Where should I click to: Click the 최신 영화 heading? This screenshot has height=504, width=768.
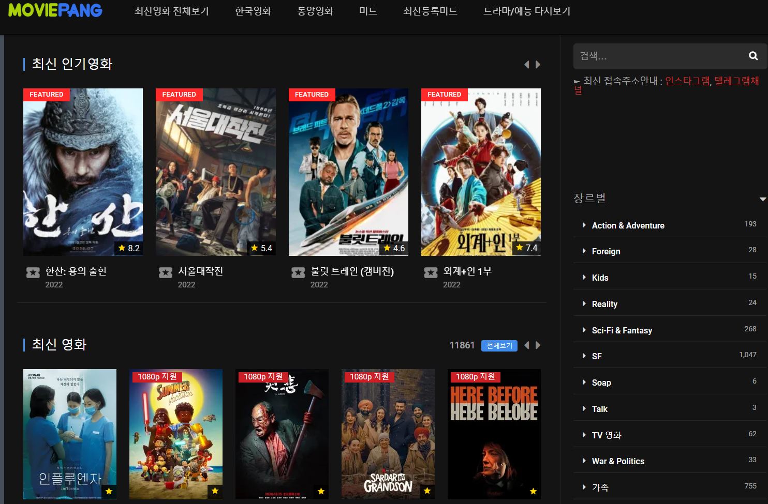[x=59, y=344]
